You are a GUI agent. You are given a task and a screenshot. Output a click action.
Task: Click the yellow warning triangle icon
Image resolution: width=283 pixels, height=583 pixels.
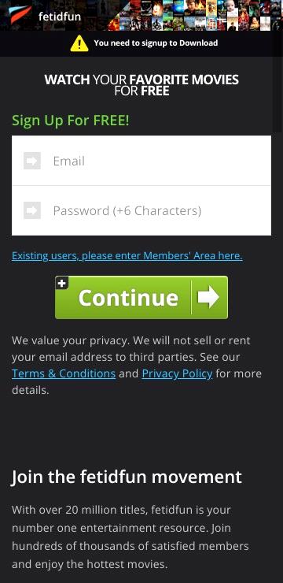coord(79,43)
